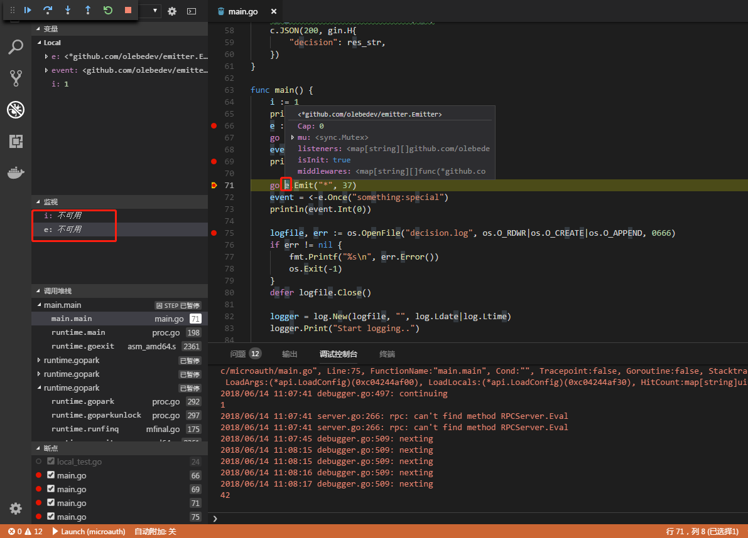Select runtime.main stack frame
Screen dimensions: 748x538
click(120, 332)
